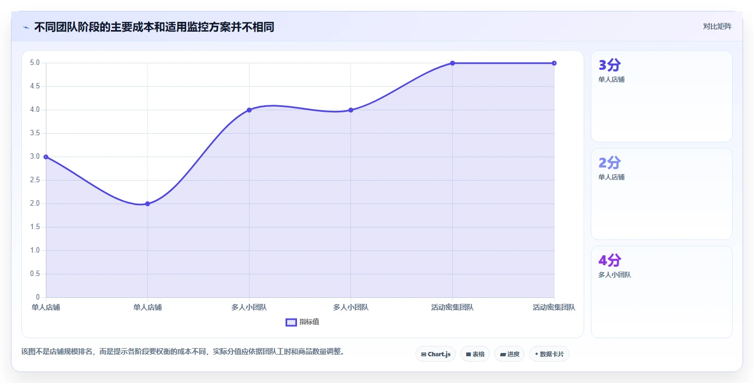
Task: Click the y-axis label 2.5
Action: pos(35,180)
